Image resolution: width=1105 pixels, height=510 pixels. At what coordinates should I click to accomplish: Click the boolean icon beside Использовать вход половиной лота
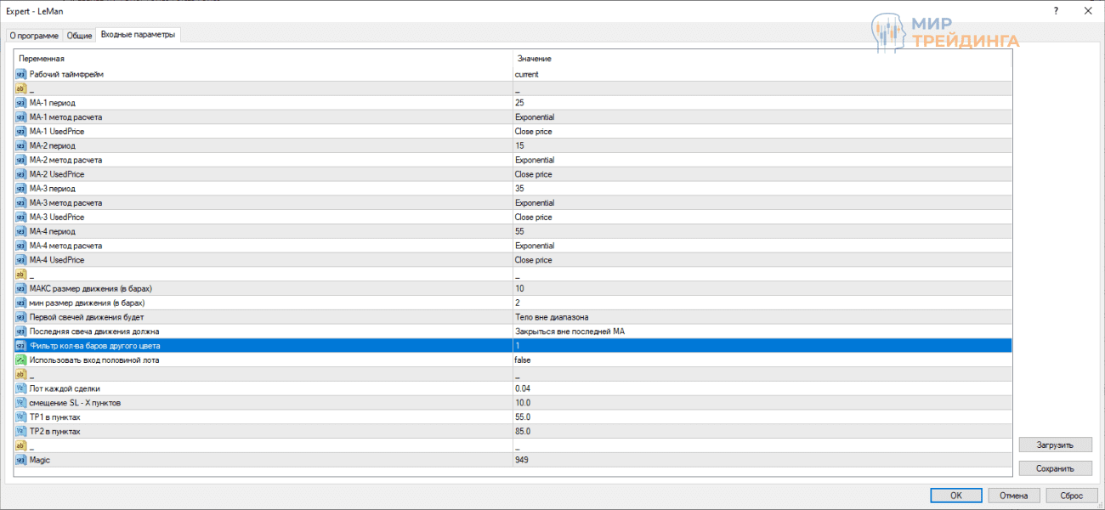(21, 360)
